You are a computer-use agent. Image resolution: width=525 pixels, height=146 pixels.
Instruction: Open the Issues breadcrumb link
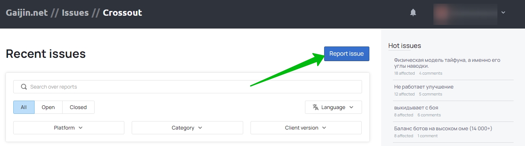coord(75,13)
